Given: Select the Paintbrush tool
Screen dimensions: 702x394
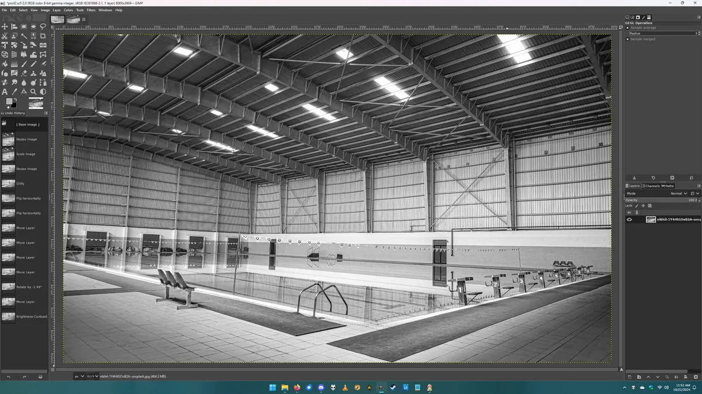Looking at the screenshot, I should click(23, 64).
